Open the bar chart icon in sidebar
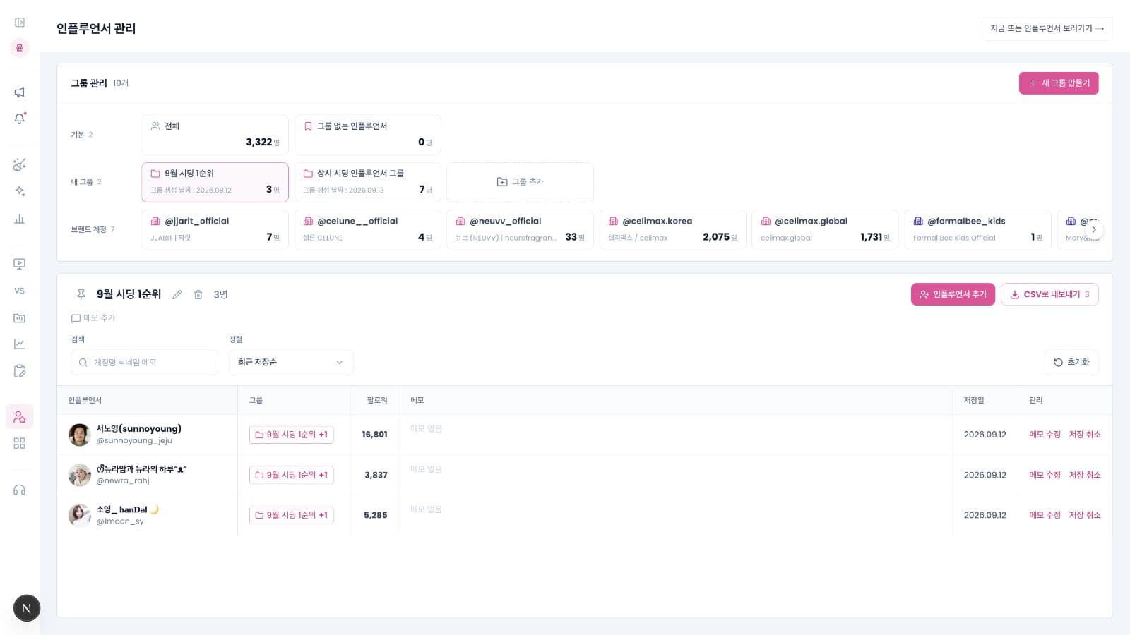 coord(20,219)
